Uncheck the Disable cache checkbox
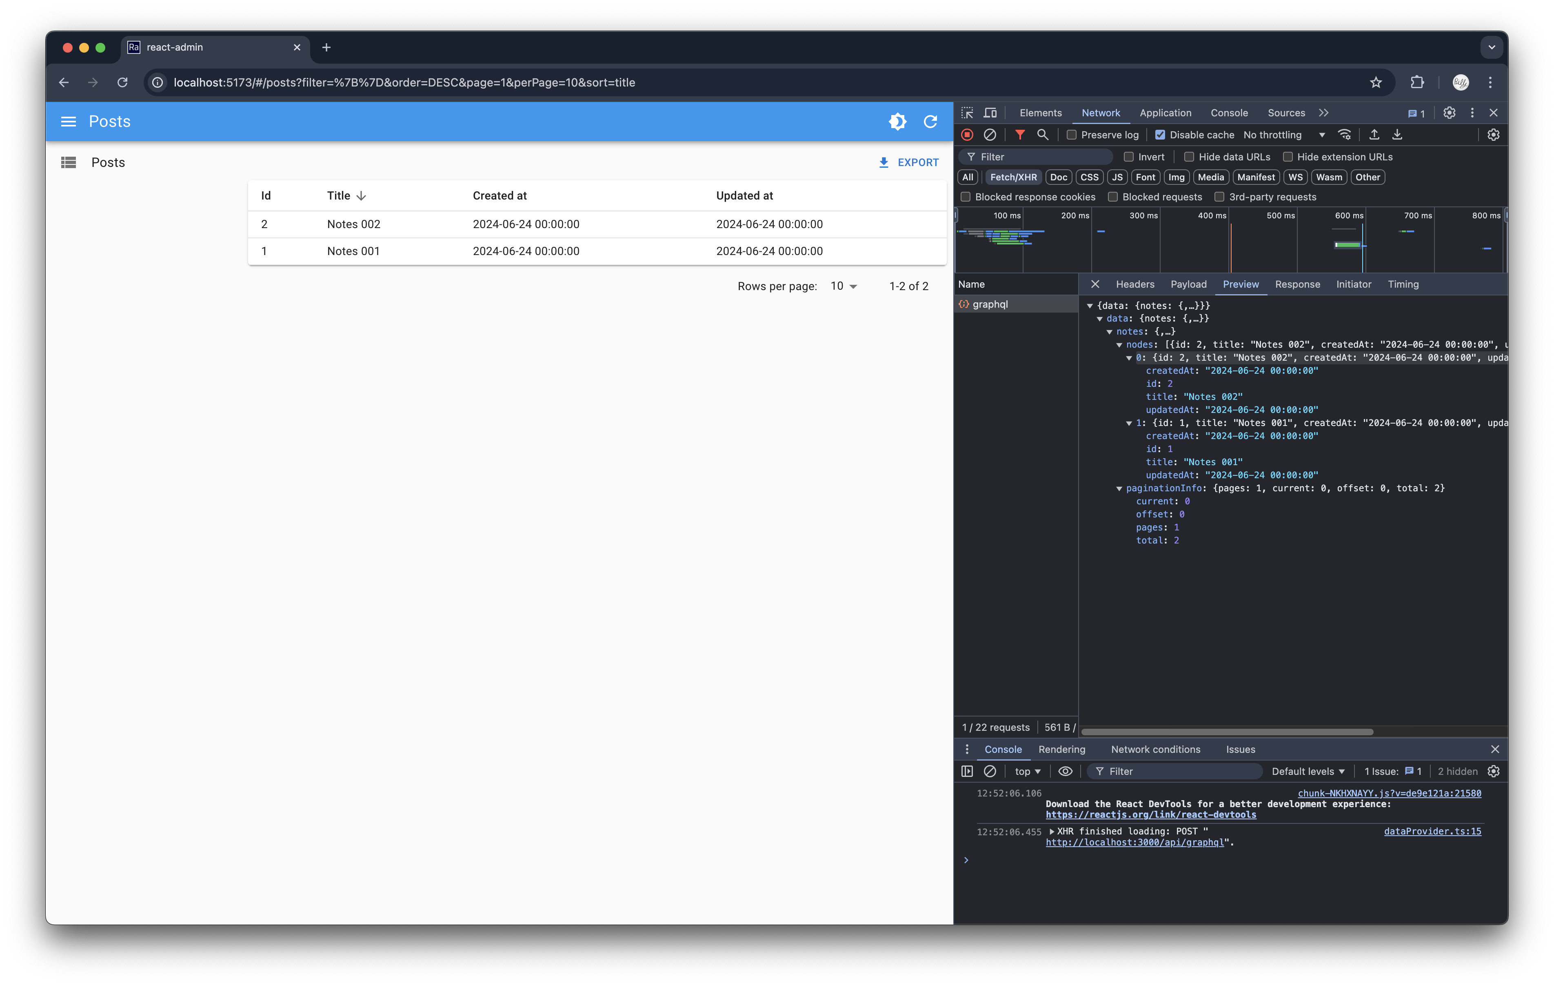The width and height of the screenshot is (1554, 985). tap(1160, 134)
